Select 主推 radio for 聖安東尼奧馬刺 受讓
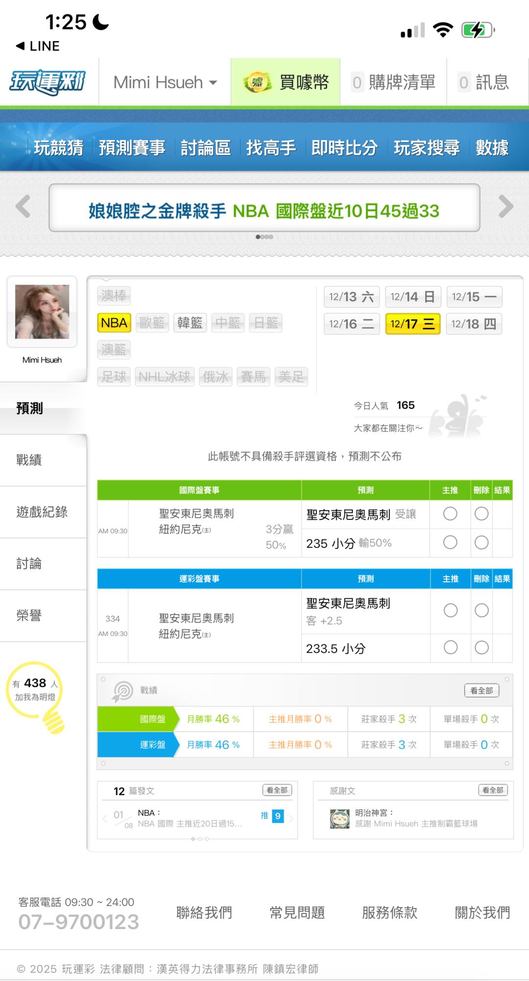The width and height of the screenshot is (529, 981). pos(450,514)
